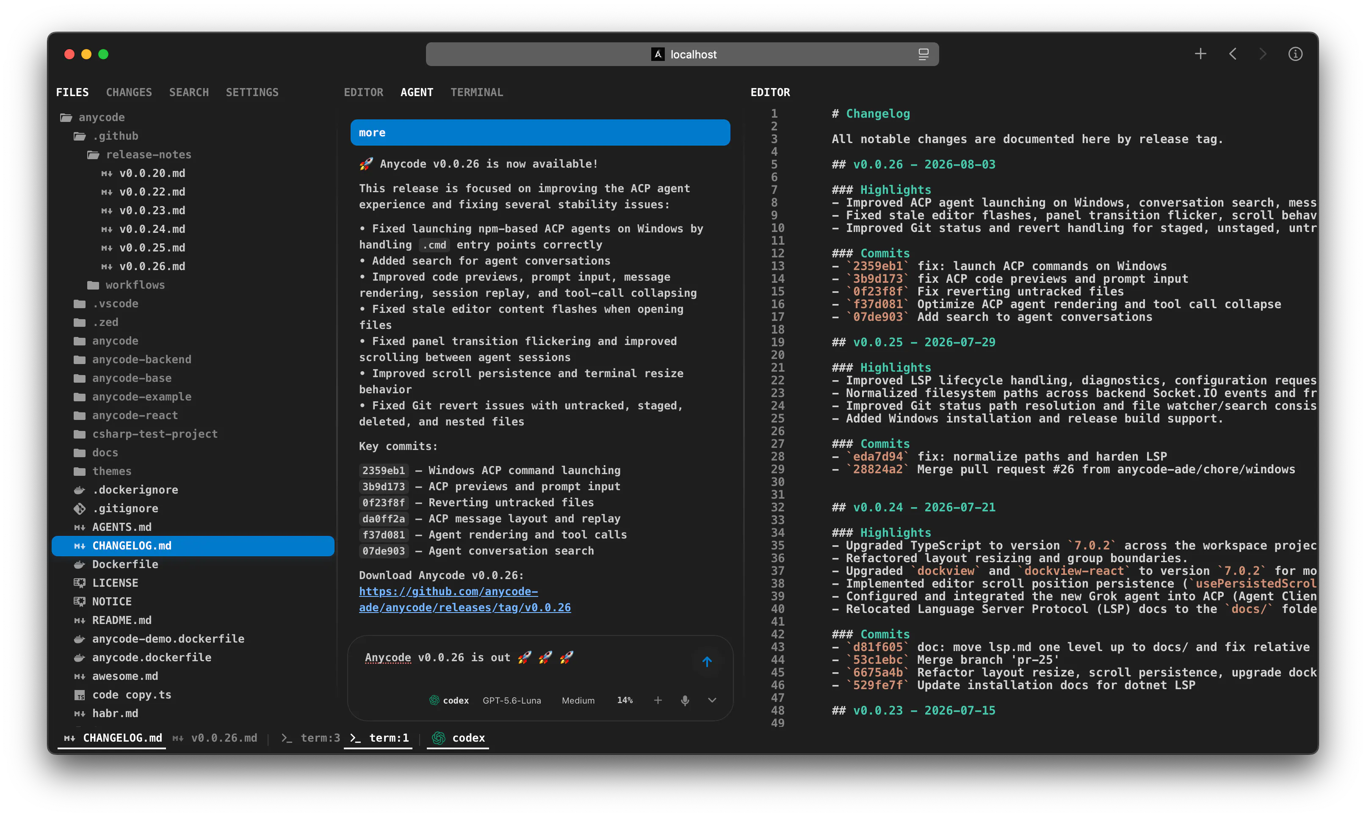Select CHANGELOG.md in file tree

(x=193, y=546)
